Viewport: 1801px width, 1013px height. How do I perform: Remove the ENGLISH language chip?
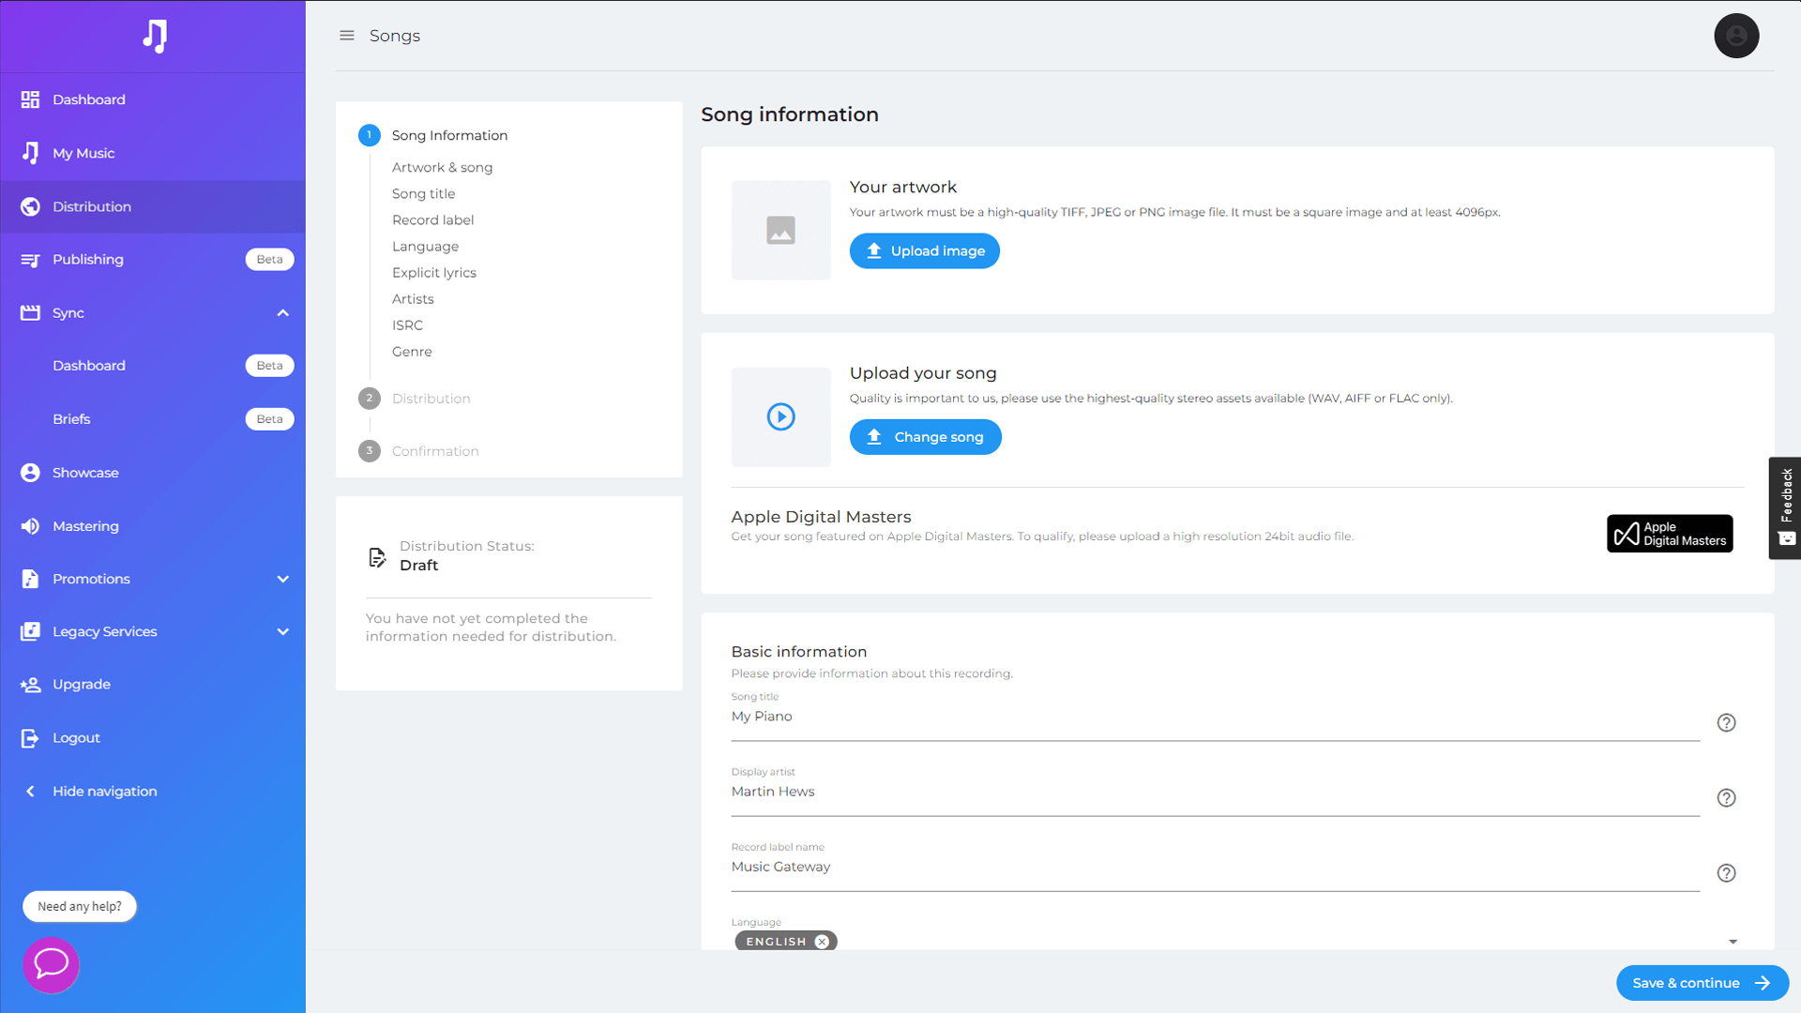click(x=822, y=941)
